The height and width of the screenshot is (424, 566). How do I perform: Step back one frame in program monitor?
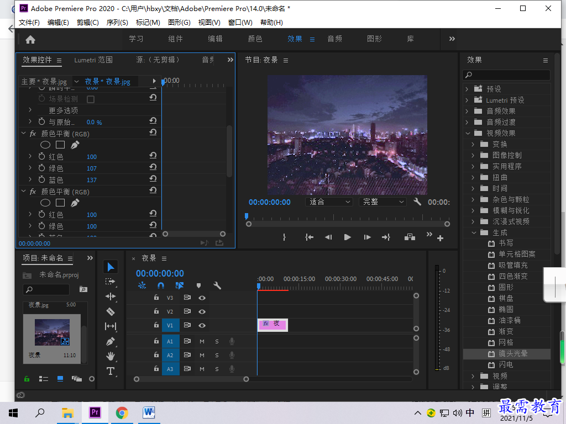coord(328,237)
